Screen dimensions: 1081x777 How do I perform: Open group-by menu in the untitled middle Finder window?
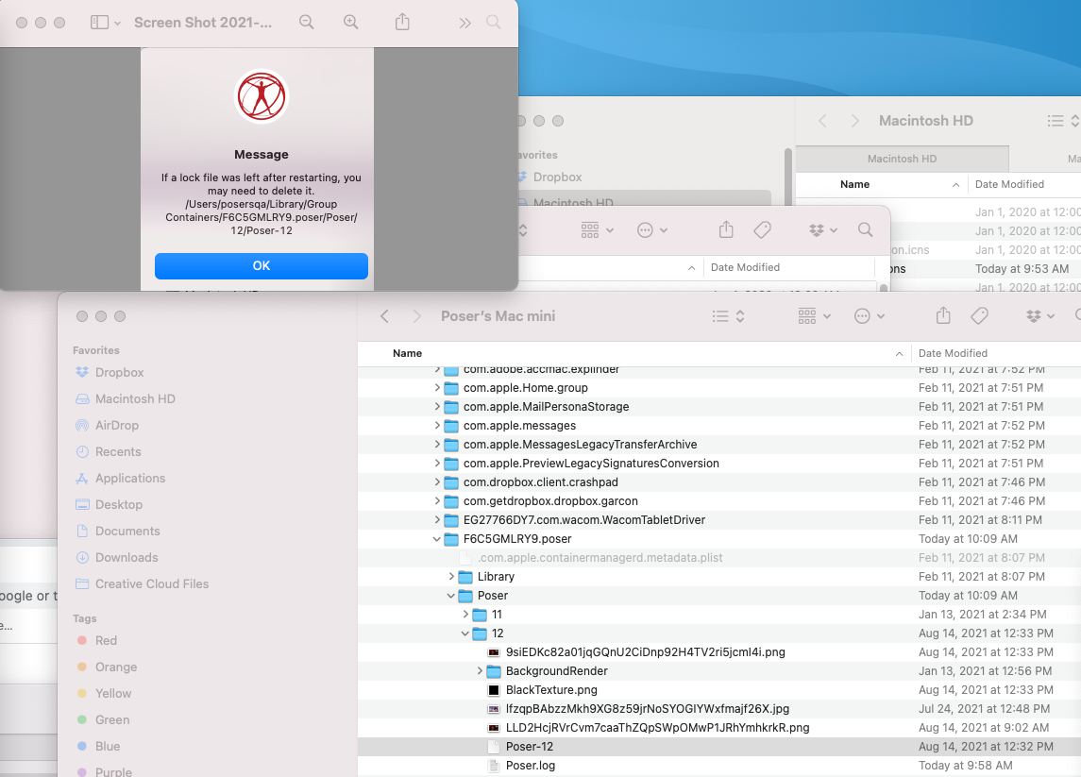[x=597, y=229]
